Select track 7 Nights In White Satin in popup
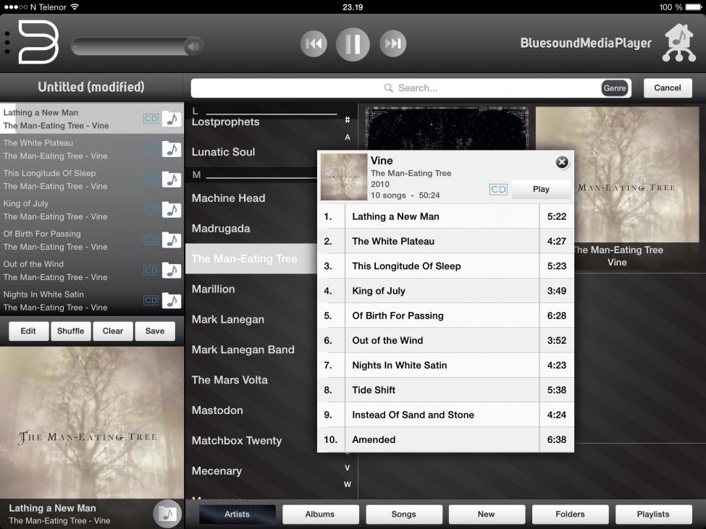706x529 pixels. tap(446, 365)
